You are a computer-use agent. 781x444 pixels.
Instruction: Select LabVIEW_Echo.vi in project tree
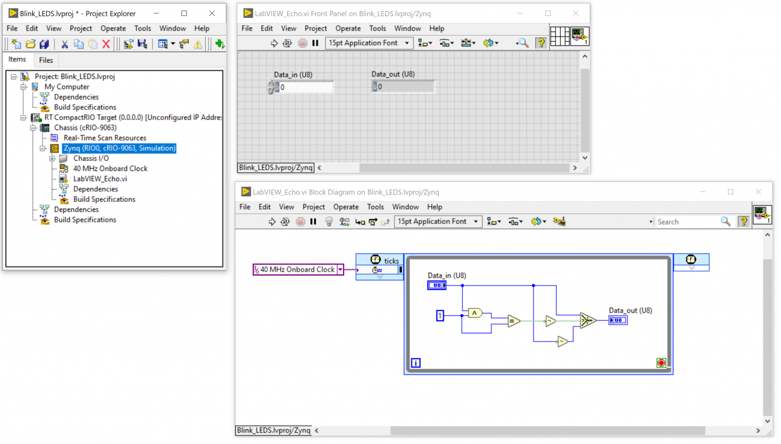coord(100,179)
